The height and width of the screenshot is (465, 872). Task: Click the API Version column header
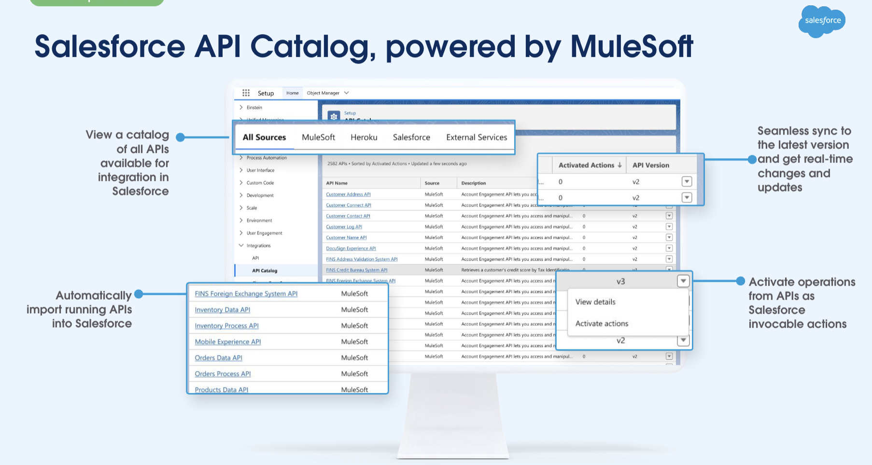click(x=651, y=165)
